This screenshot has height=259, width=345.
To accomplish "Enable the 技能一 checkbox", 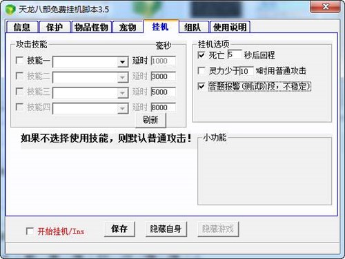I will [x=19, y=61].
